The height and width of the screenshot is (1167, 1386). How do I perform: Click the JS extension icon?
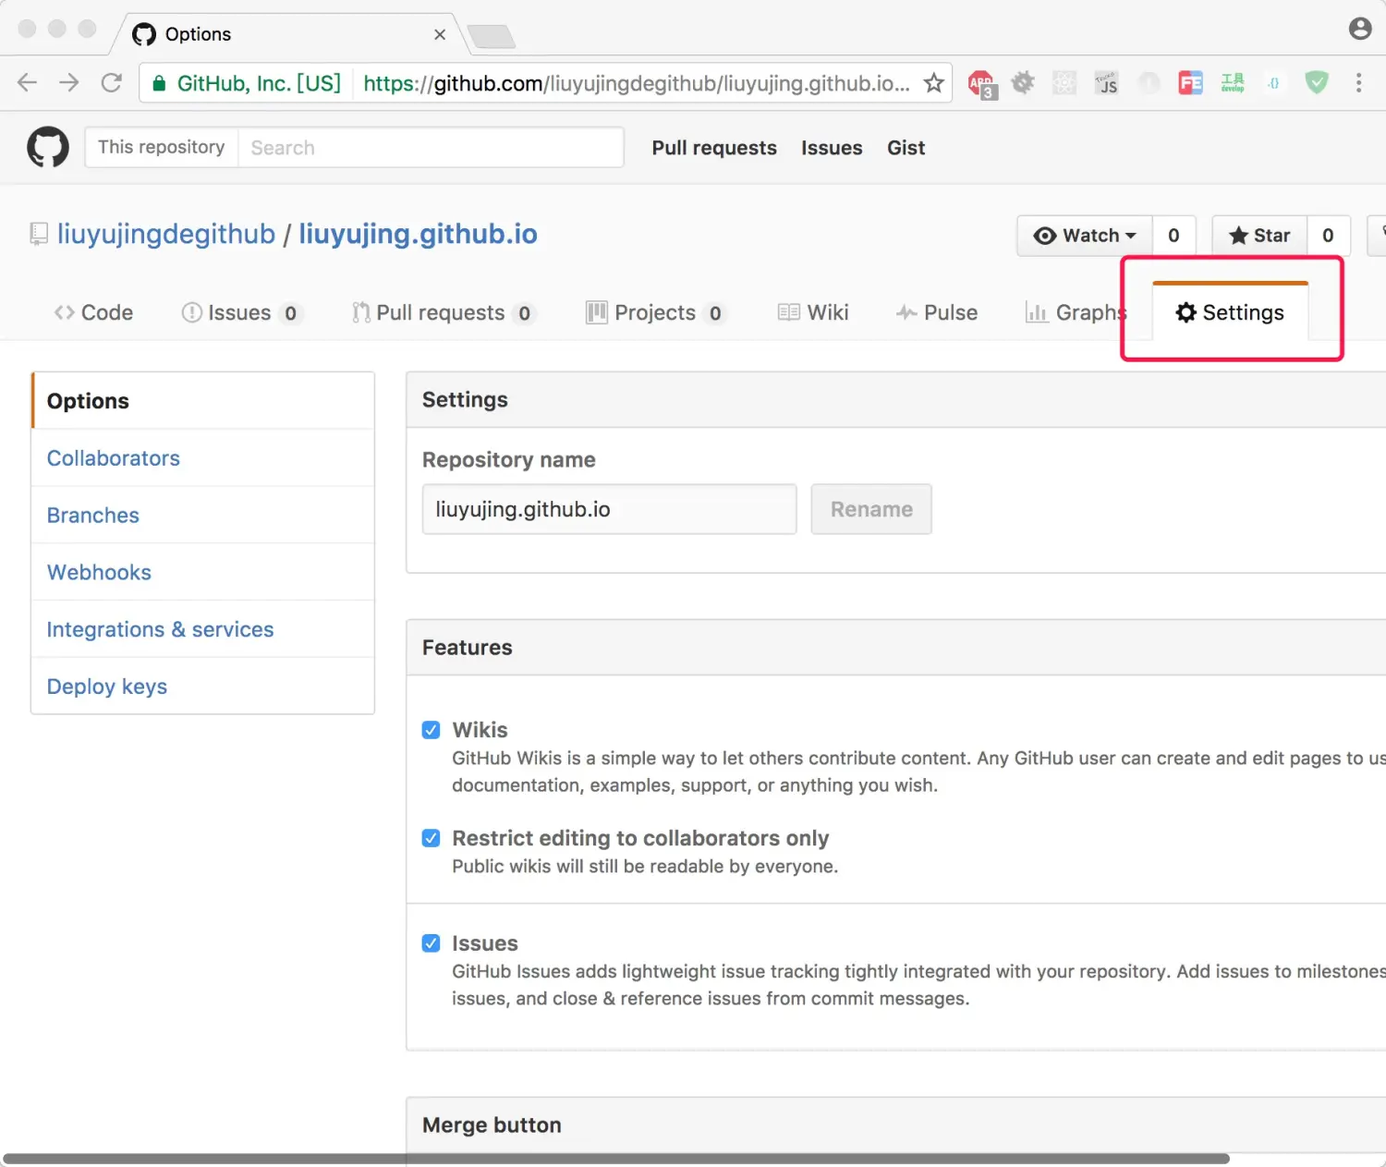point(1106,83)
